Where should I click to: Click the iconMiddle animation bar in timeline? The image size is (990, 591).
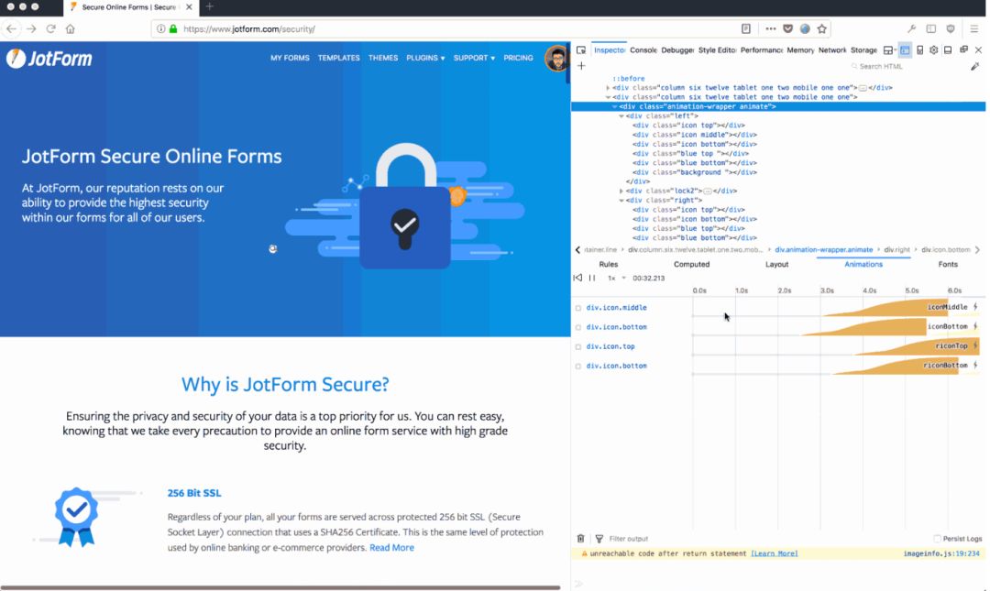click(x=885, y=308)
